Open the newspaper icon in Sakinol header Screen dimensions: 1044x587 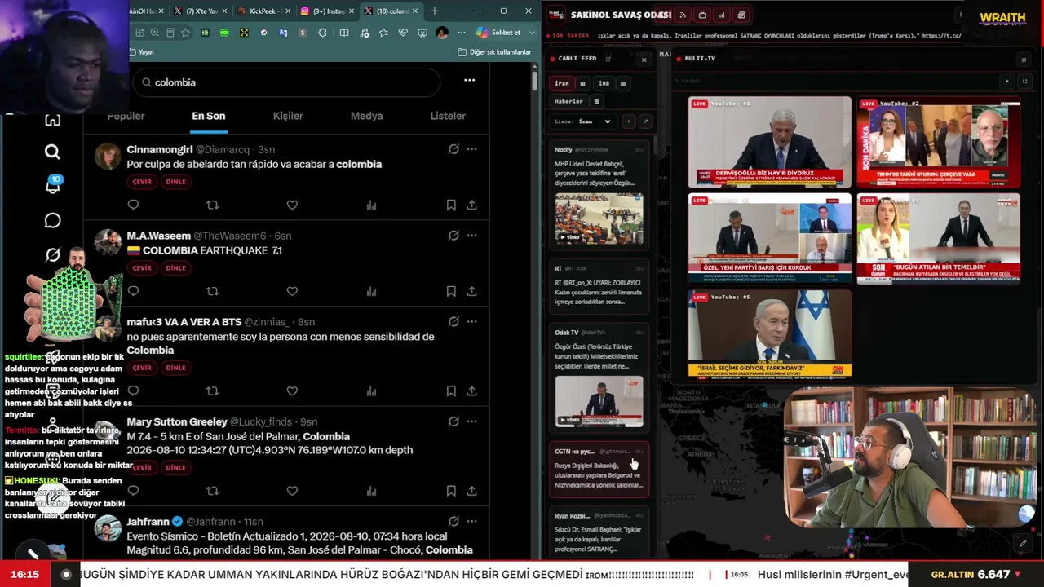coord(741,15)
